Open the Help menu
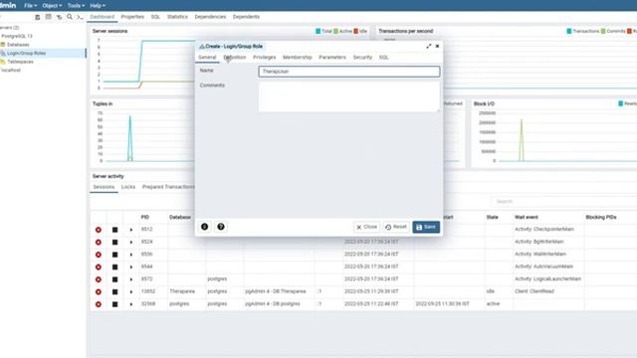The width and height of the screenshot is (637, 358). click(98, 6)
